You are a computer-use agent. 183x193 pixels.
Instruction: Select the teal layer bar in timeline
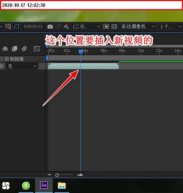point(83,66)
